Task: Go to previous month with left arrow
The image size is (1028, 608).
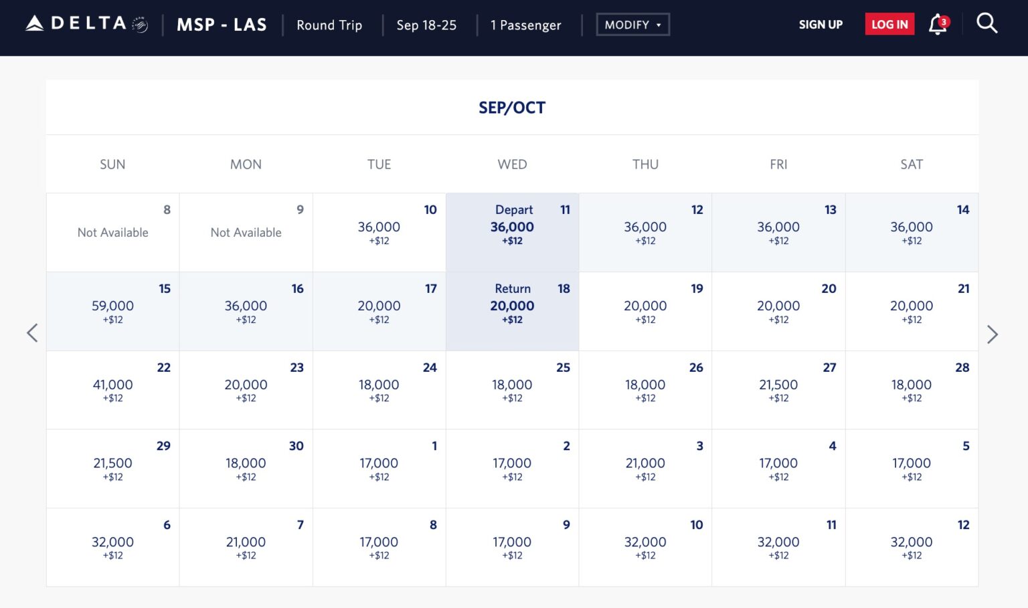Action: tap(32, 332)
